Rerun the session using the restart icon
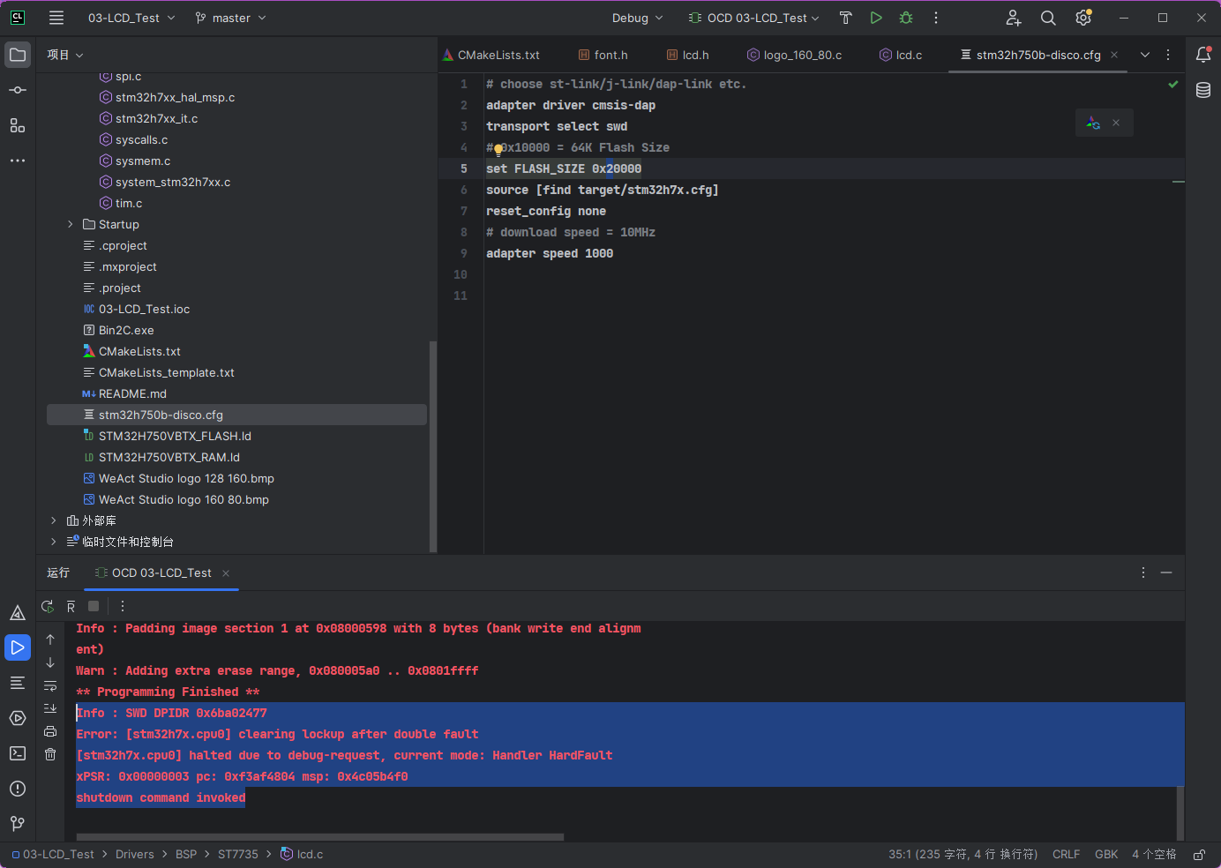 (47, 606)
